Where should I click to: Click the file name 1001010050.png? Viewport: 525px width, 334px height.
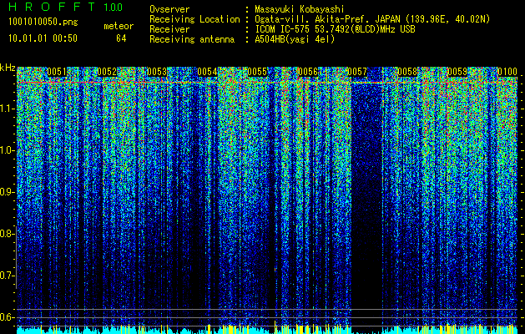pos(43,23)
